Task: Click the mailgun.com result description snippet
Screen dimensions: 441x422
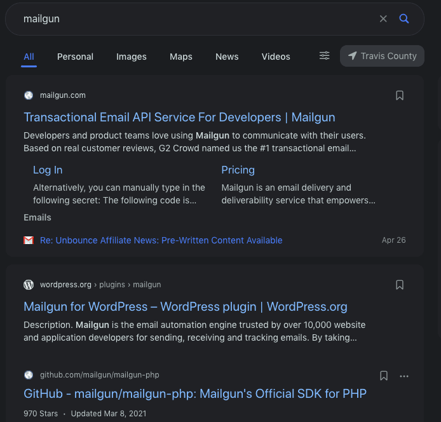Action: point(194,142)
